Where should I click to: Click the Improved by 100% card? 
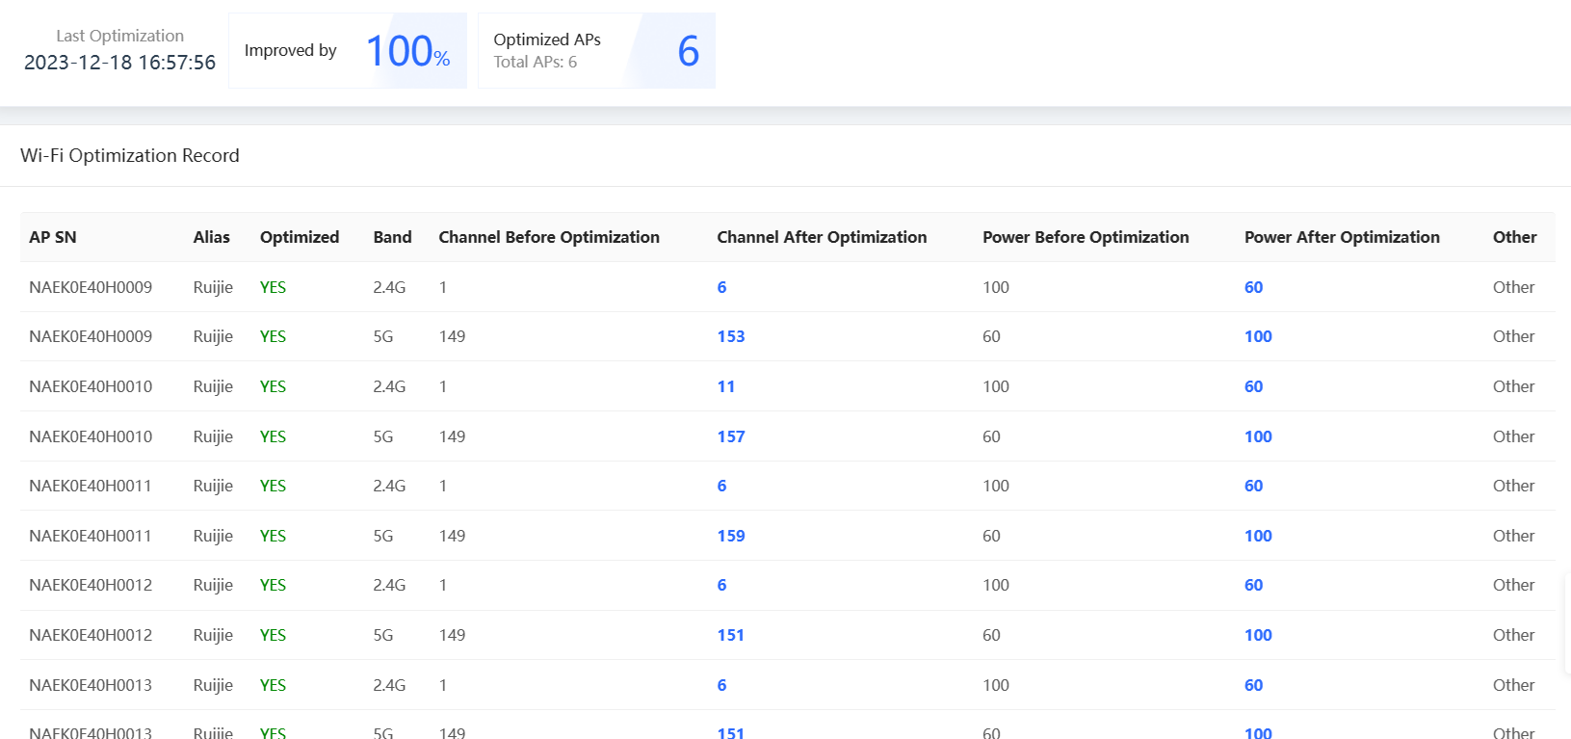click(347, 51)
